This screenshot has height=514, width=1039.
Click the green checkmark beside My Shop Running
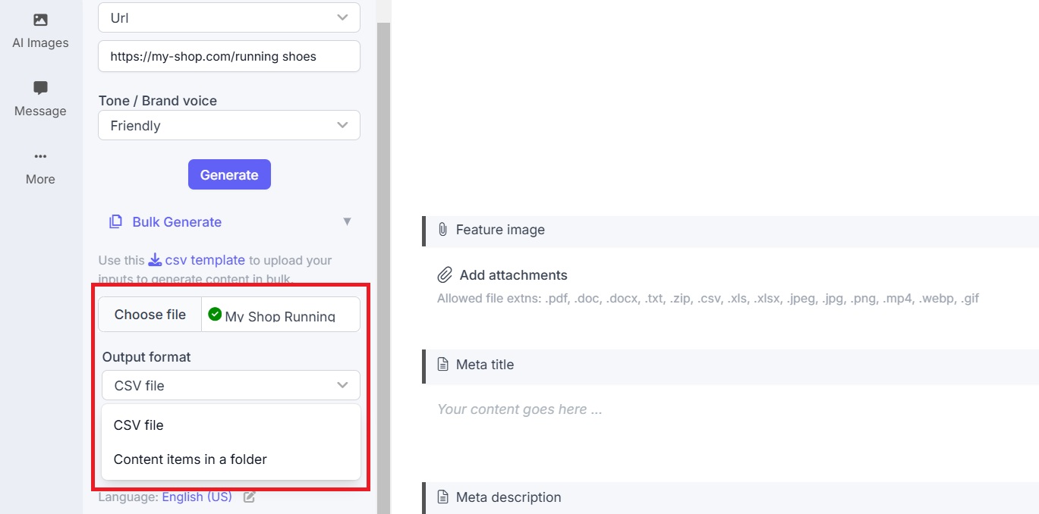[x=215, y=313]
